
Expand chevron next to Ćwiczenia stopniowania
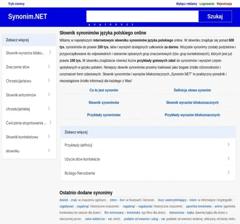pos(50,122)
